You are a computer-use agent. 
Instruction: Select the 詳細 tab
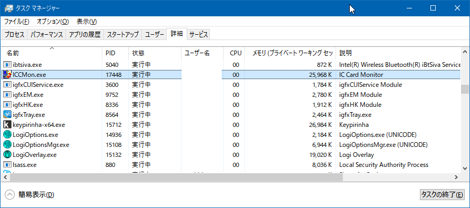click(177, 34)
